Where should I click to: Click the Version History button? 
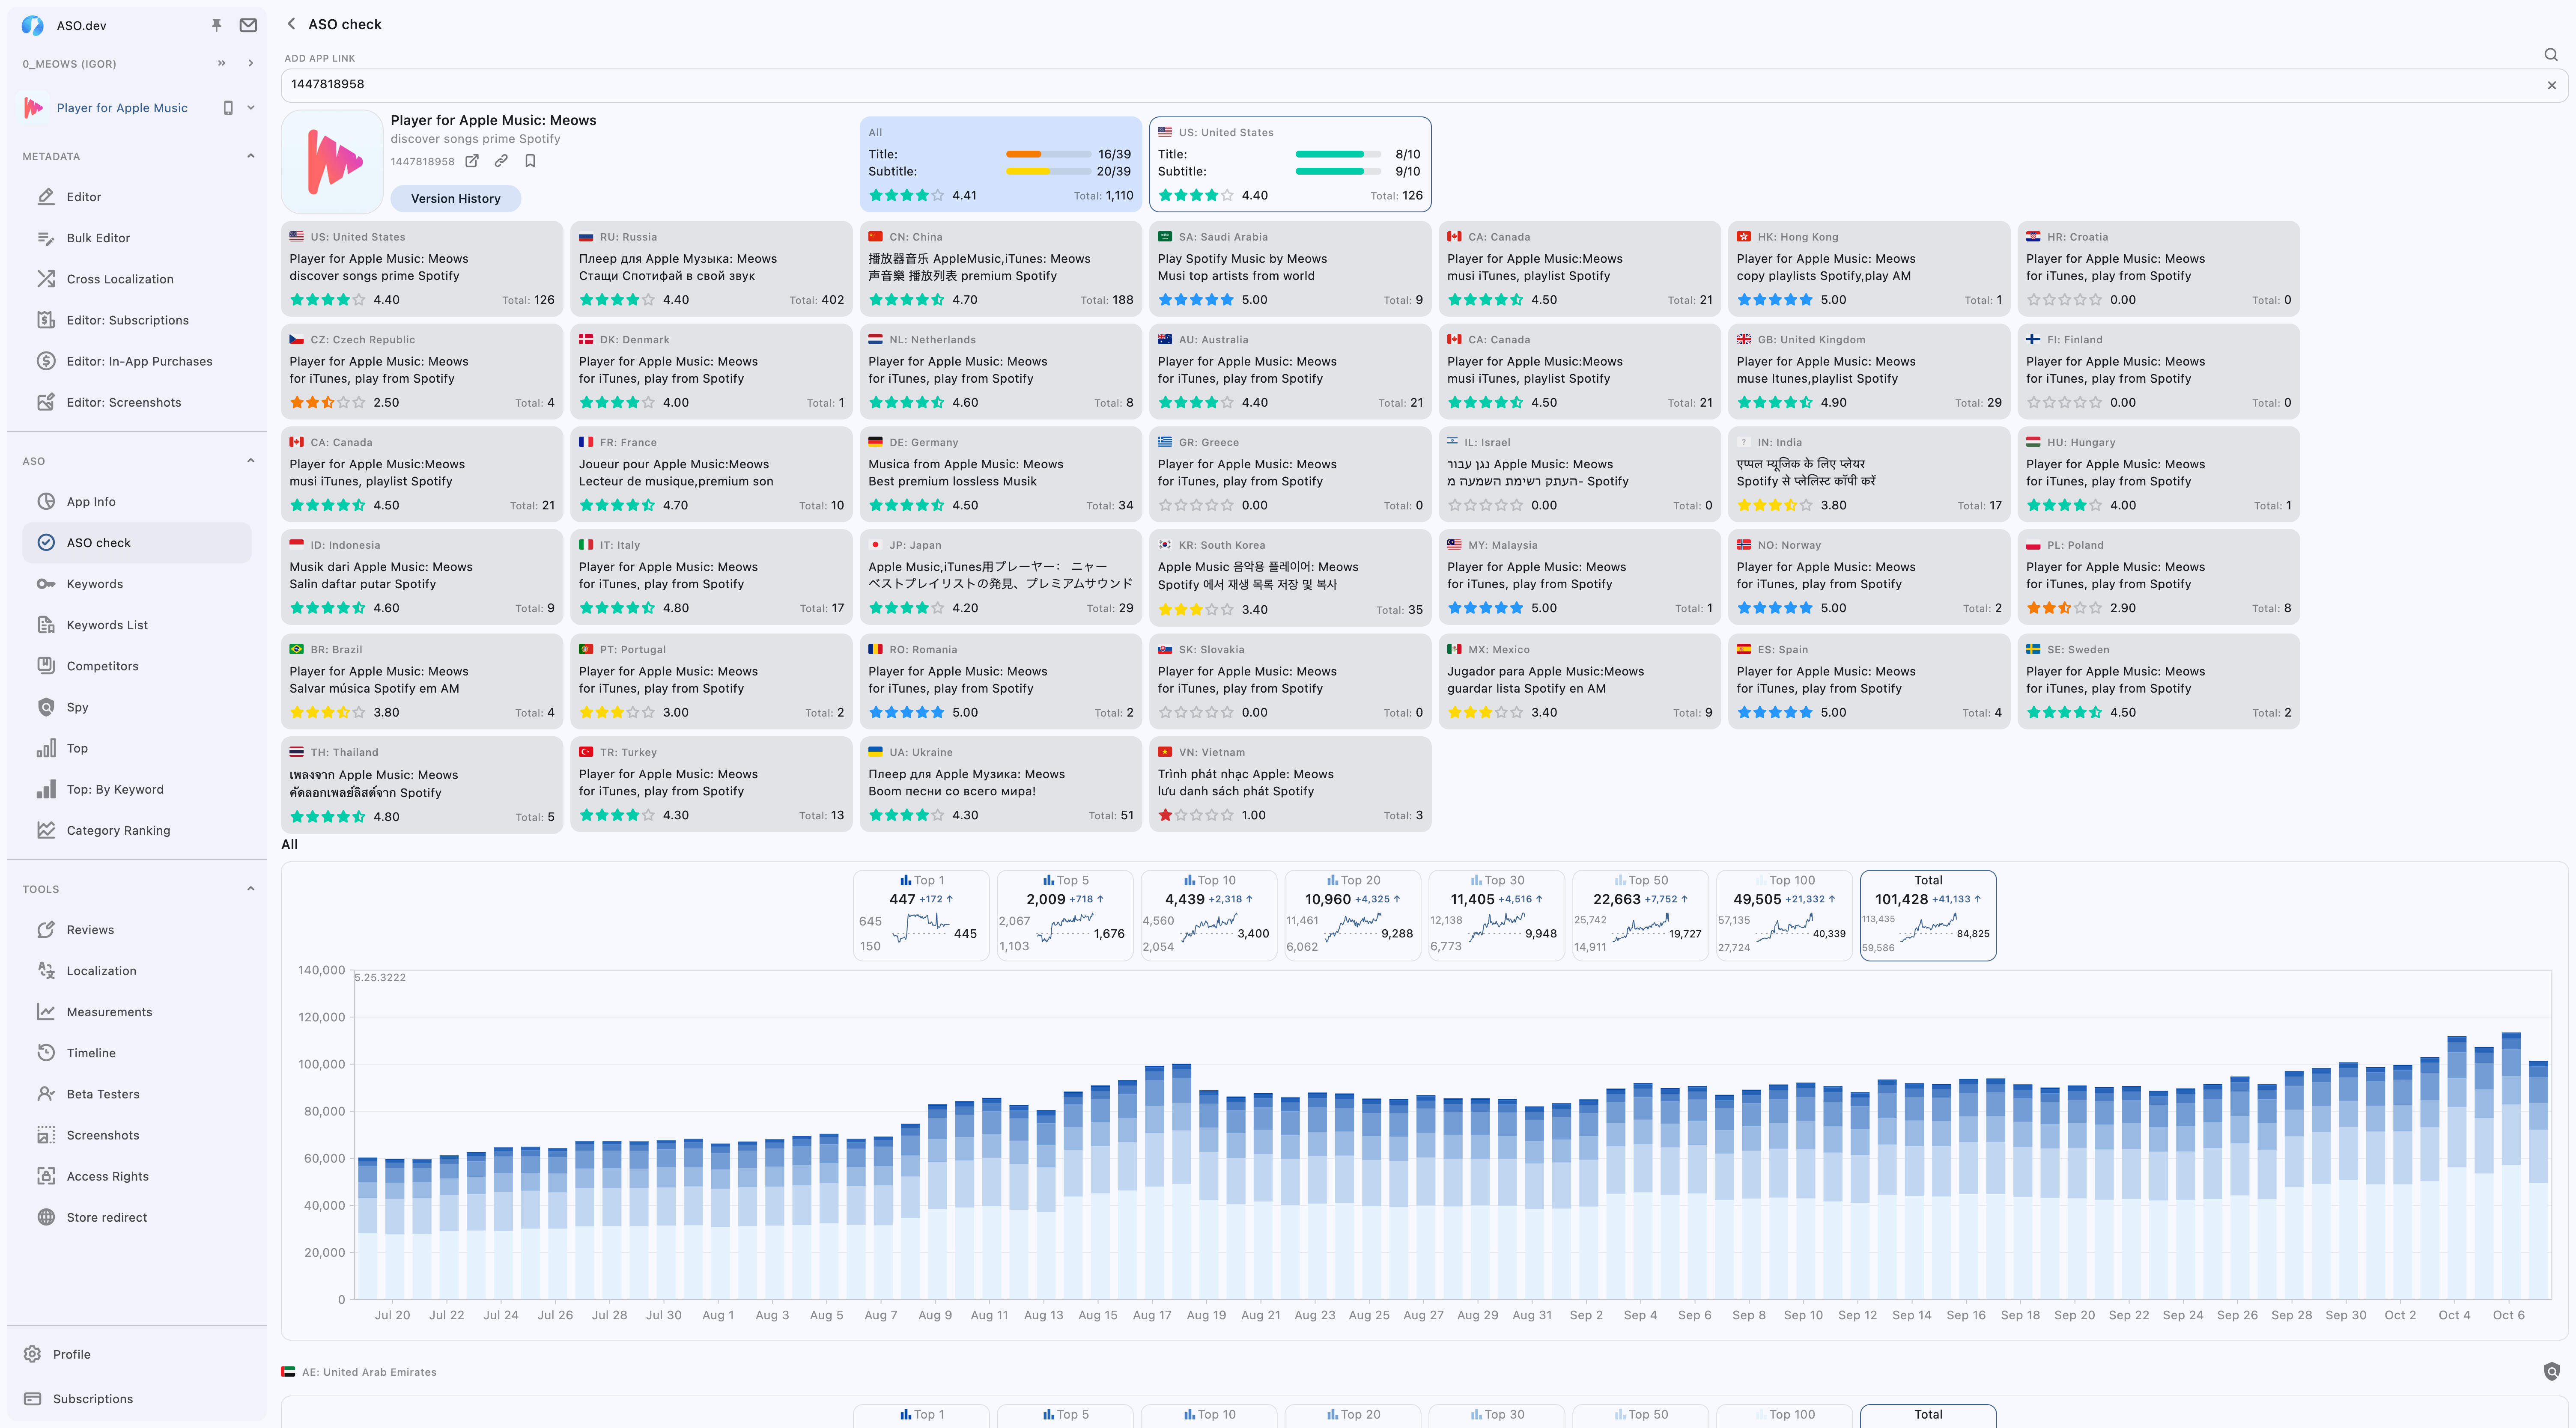[456, 197]
